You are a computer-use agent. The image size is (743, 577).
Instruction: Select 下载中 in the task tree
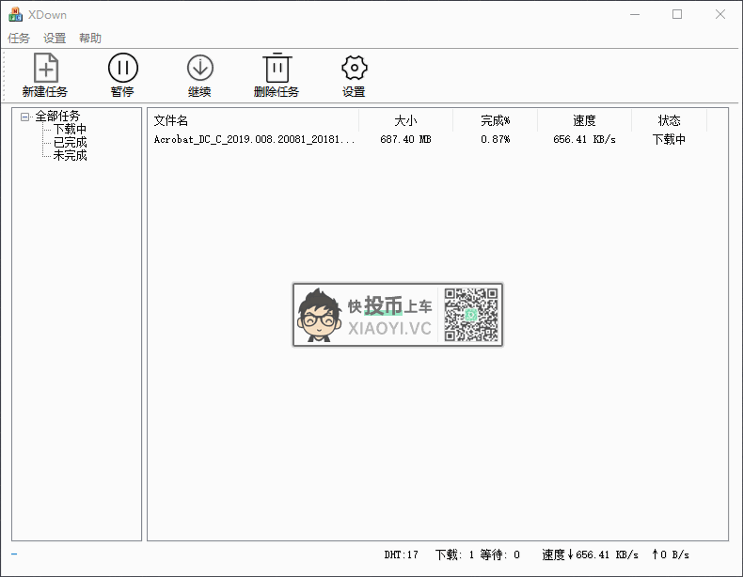click(x=70, y=130)
